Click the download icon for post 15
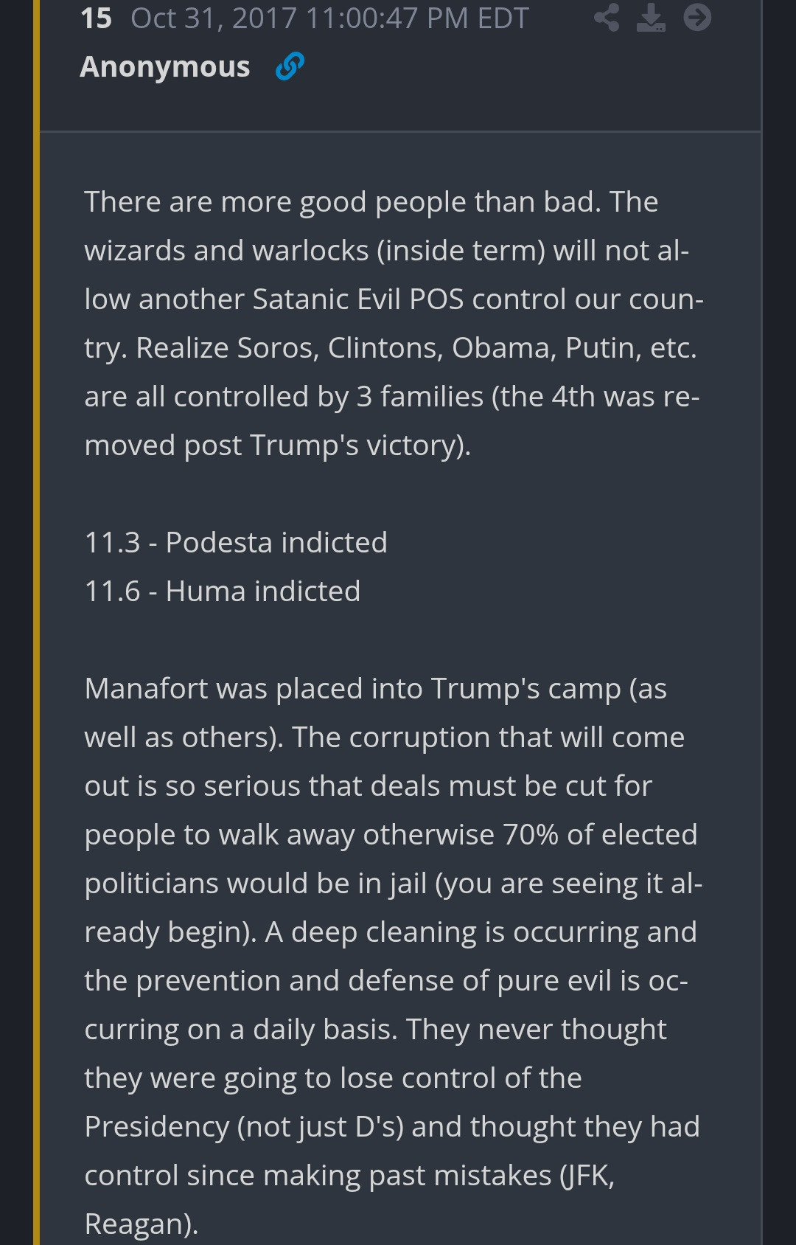 click(651, 18)
